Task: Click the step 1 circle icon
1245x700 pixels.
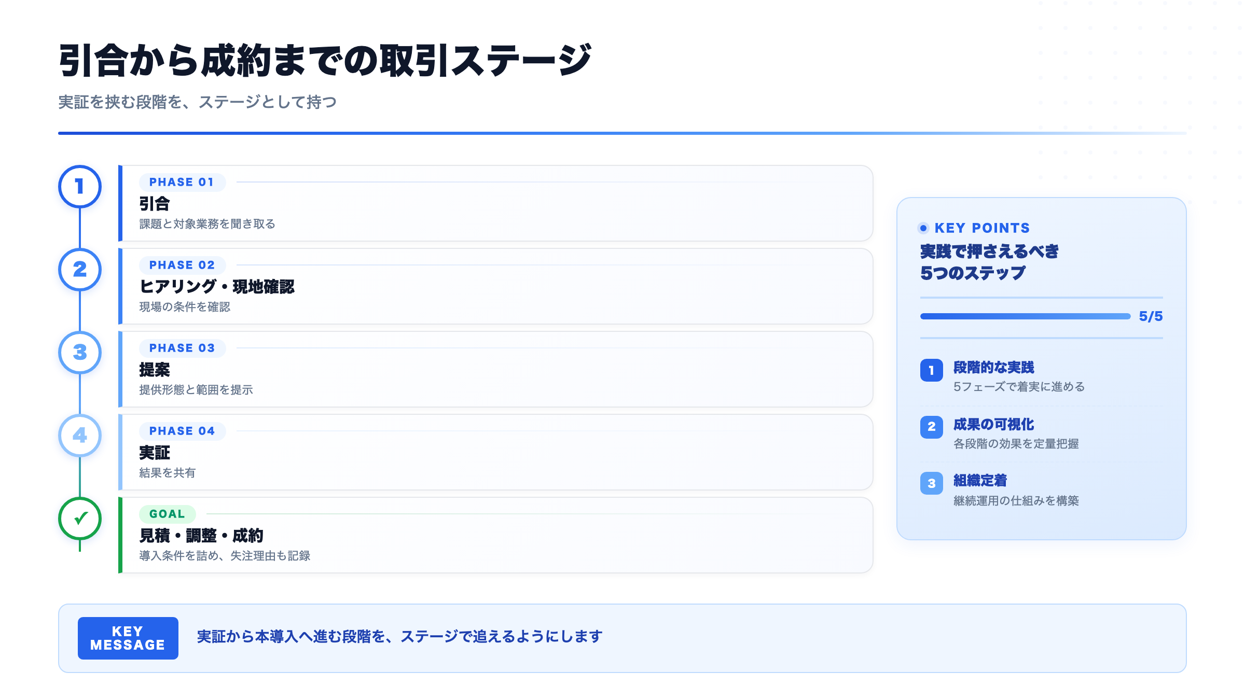Action: [80, 187]
